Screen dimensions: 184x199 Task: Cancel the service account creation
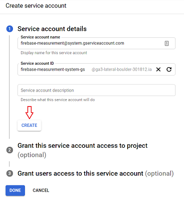(41, 191)
